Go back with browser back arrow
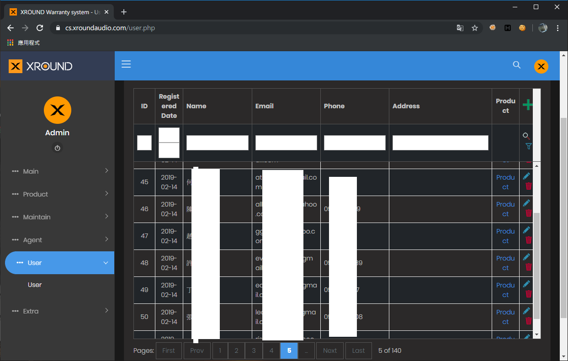 coord(11,28)
